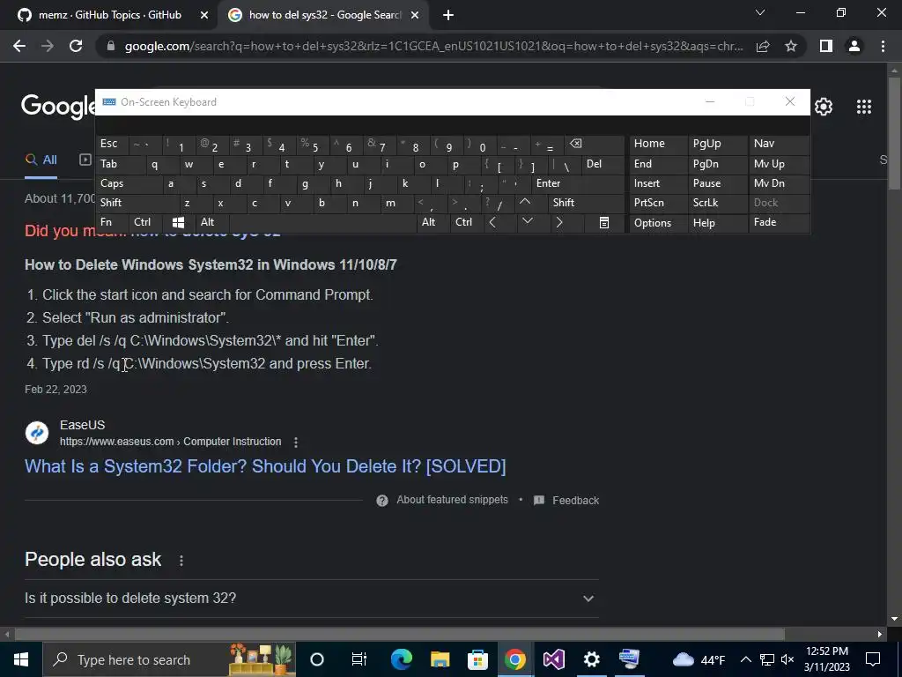This screenshot has height=677, width=902.
Task: Tap the Windows logo key on On-Screen Keyboard
Action: click(178, 222)
